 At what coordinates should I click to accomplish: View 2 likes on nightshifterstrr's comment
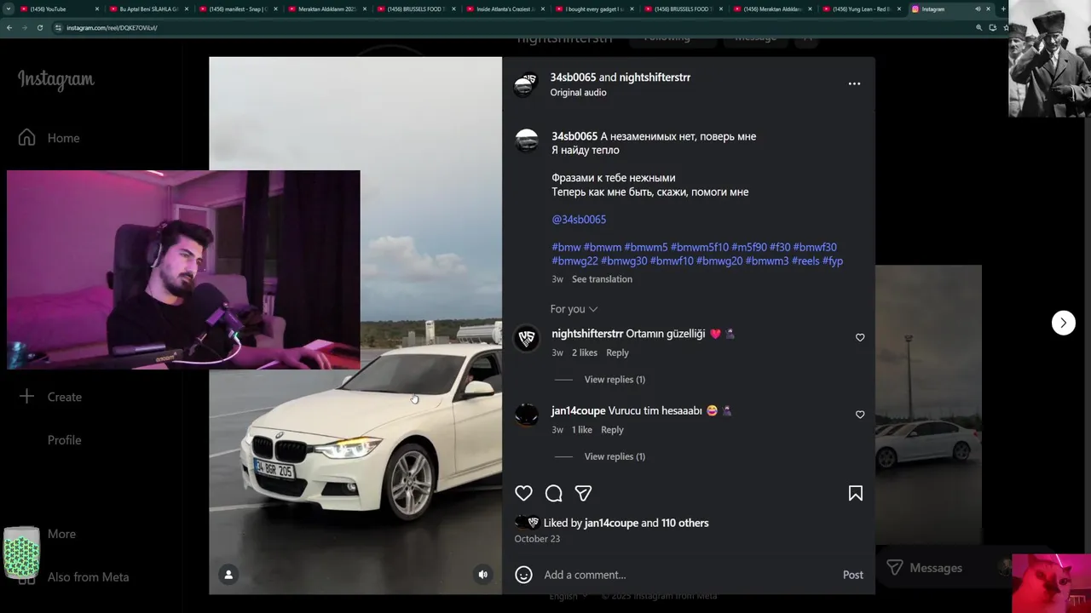pyautogui.click(x=585, y=352)
